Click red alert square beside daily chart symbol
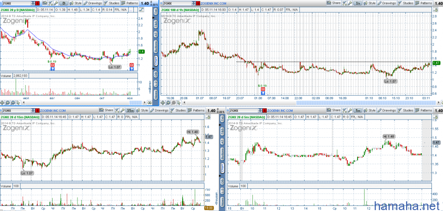This screenshot has height=211, width=443. tap(37, 3)
